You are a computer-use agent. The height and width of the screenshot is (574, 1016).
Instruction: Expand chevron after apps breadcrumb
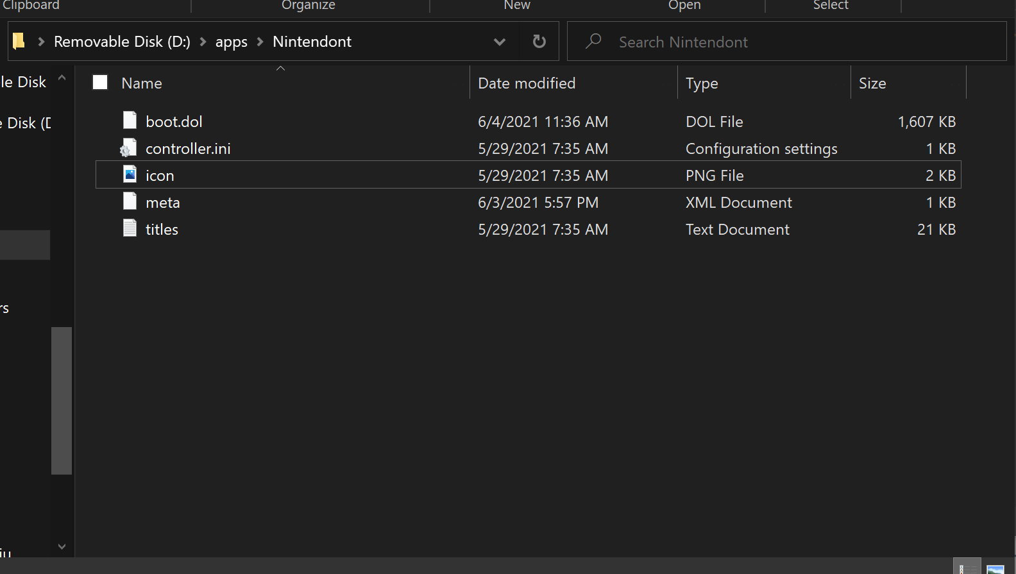[260, 42]
